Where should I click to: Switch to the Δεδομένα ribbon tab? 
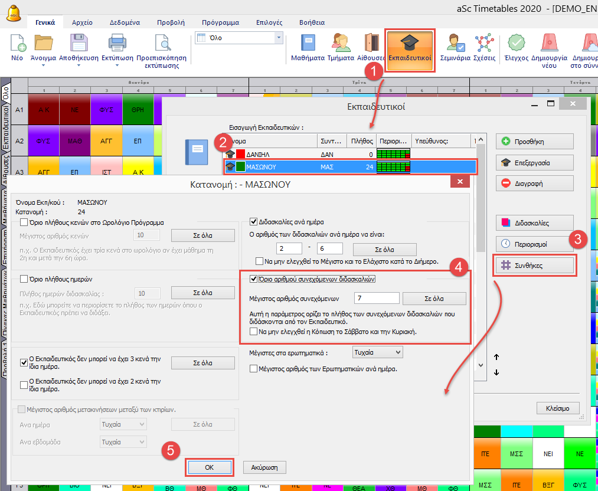click(x=125, y=22)
